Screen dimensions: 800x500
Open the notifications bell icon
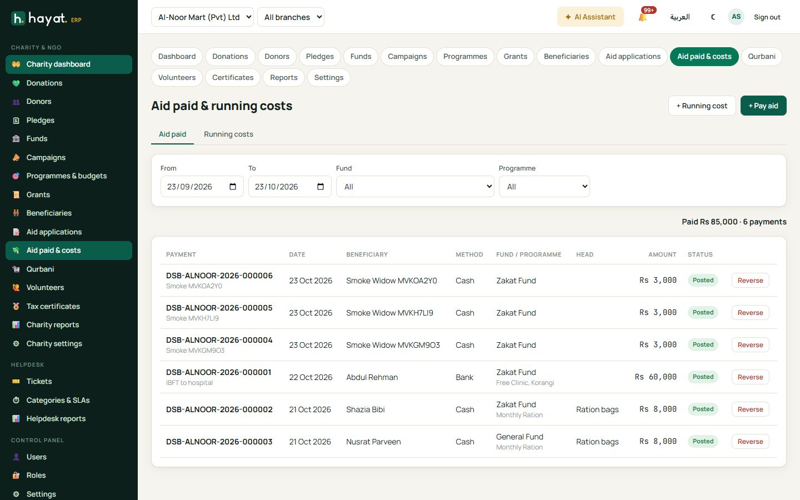643,17
